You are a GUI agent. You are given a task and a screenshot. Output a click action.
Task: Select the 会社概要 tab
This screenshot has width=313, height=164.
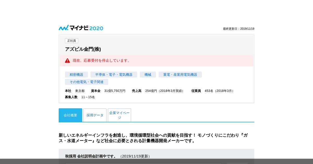[70, 115]
